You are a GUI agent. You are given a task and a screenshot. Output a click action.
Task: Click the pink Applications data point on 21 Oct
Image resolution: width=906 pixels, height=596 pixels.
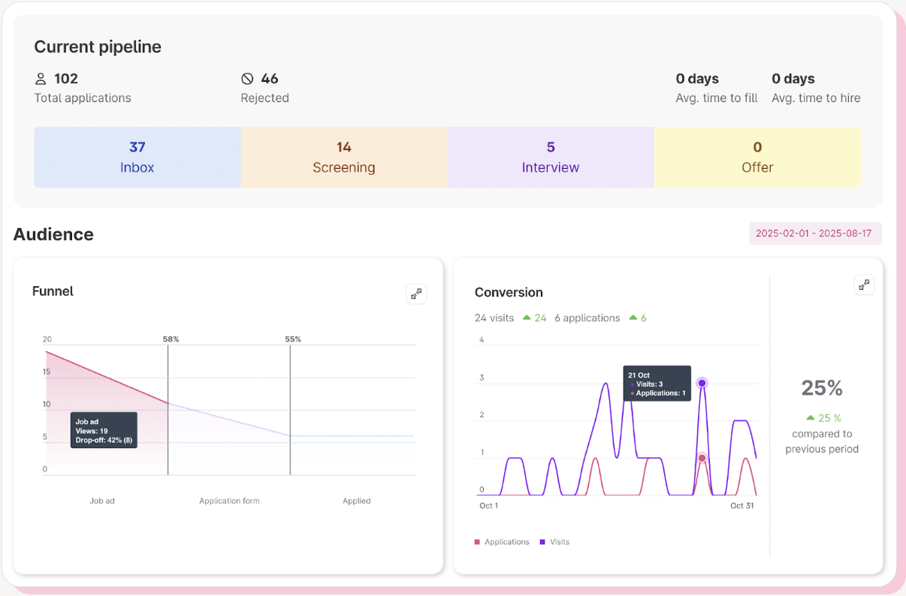702,458
